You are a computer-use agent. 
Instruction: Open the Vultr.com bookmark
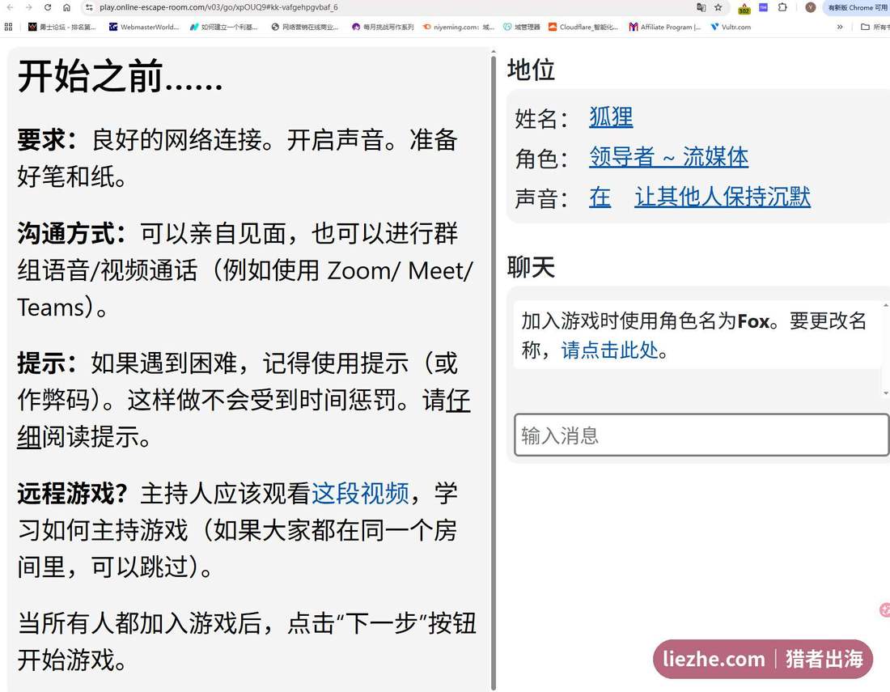coord(731,27)
